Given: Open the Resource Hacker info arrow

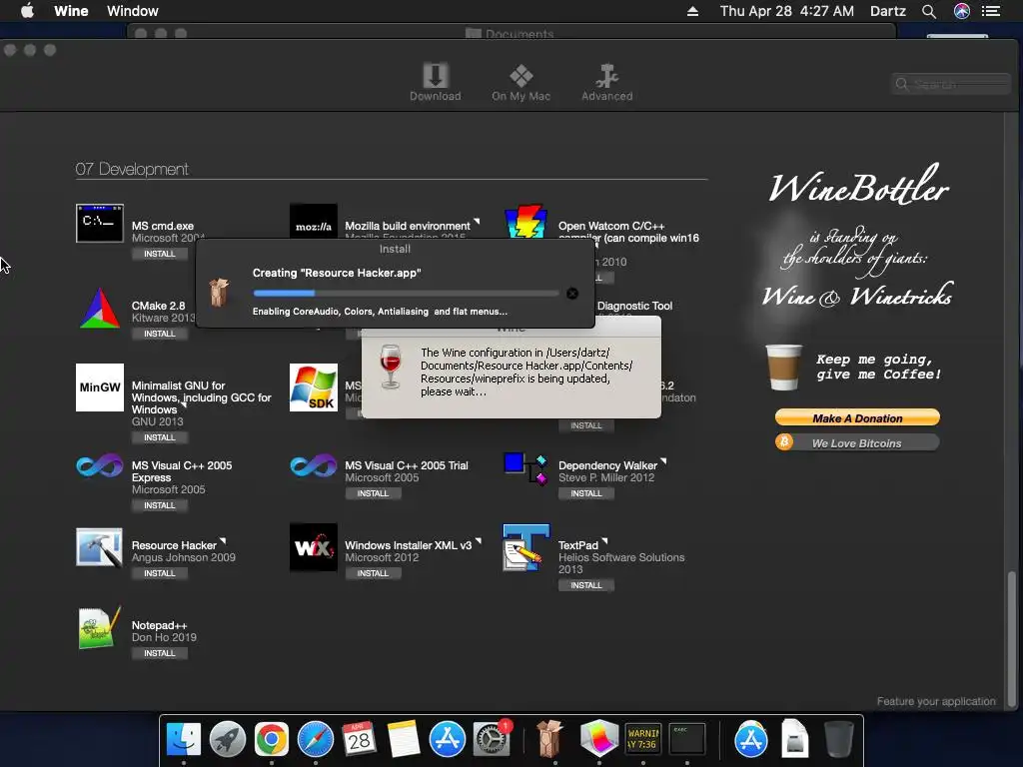Looking at the screenshot, I should (223, 541).
